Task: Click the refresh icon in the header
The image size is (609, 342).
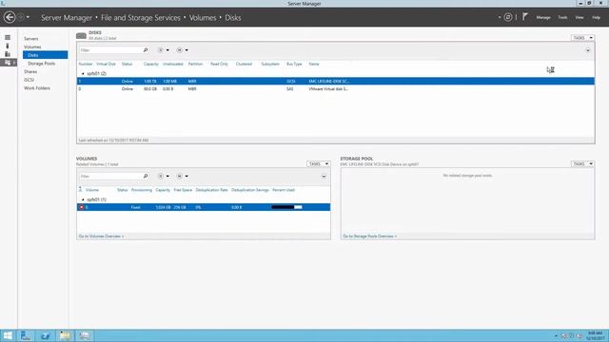Action: tap(507, 17)
